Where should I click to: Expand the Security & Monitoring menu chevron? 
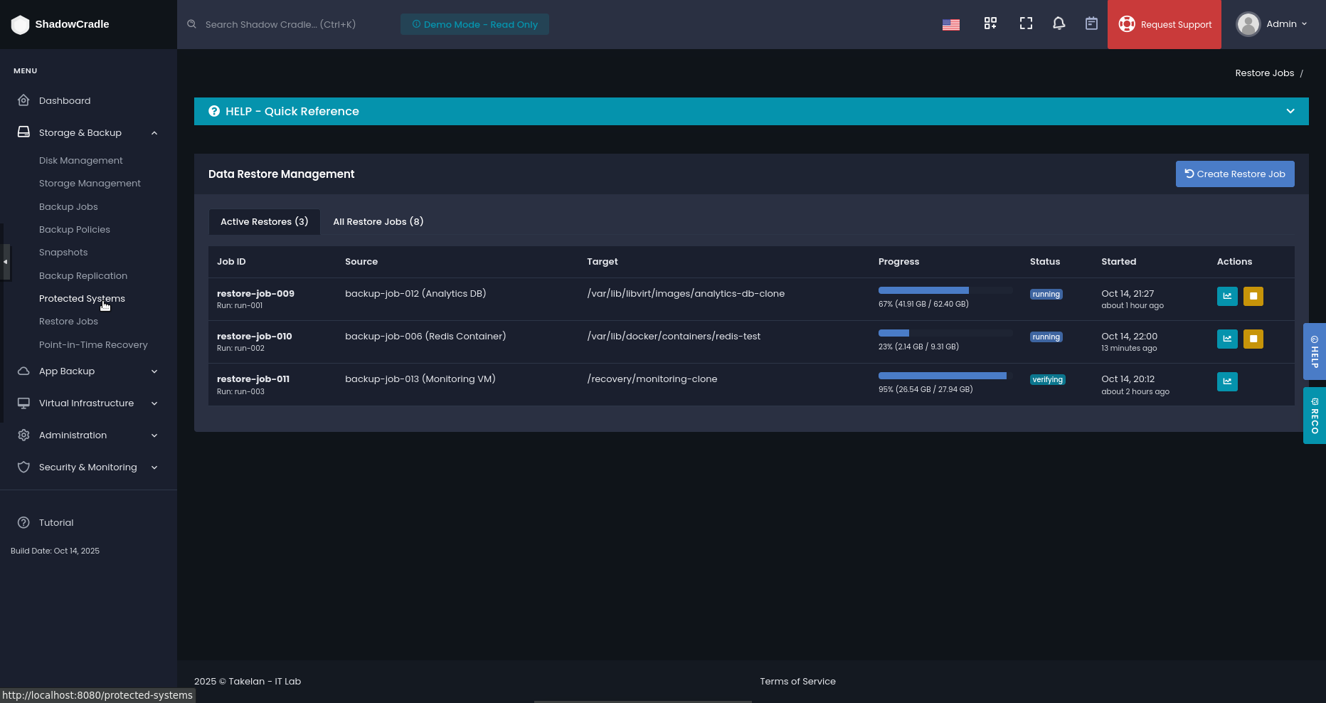[x=154, y=467]
